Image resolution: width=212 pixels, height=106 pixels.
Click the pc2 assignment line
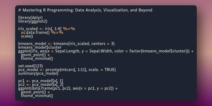click(41, 85)
